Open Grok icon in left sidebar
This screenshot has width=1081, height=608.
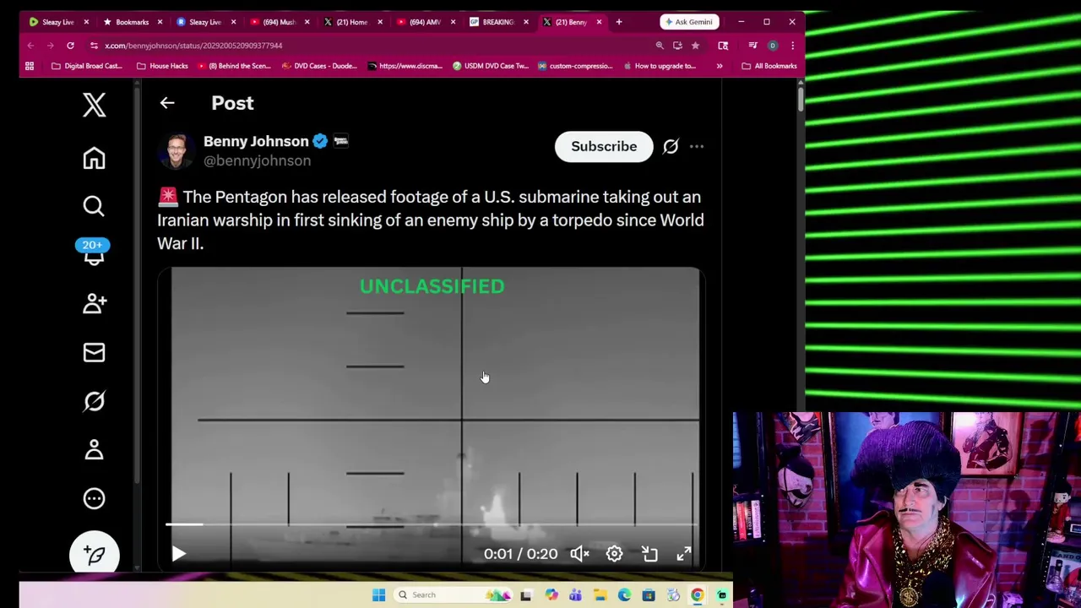94,401
